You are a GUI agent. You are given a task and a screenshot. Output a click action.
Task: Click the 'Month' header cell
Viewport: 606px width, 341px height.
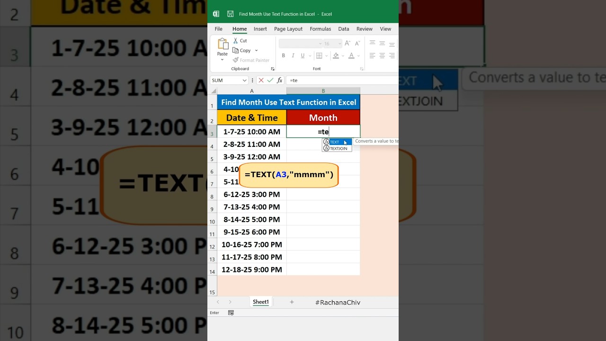coord(323,117)
